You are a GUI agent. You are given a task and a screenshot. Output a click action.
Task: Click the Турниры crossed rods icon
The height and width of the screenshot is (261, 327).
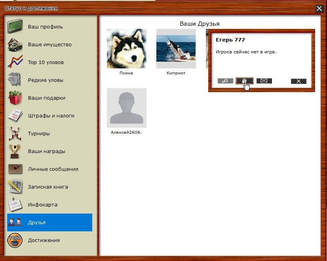pyautogui.click(x=15, y=133)
